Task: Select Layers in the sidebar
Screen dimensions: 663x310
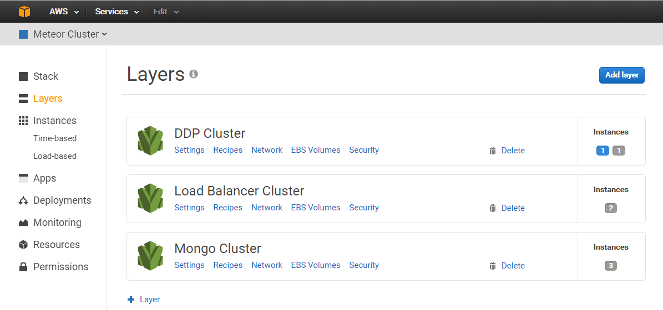Action: tap(48, 99)
